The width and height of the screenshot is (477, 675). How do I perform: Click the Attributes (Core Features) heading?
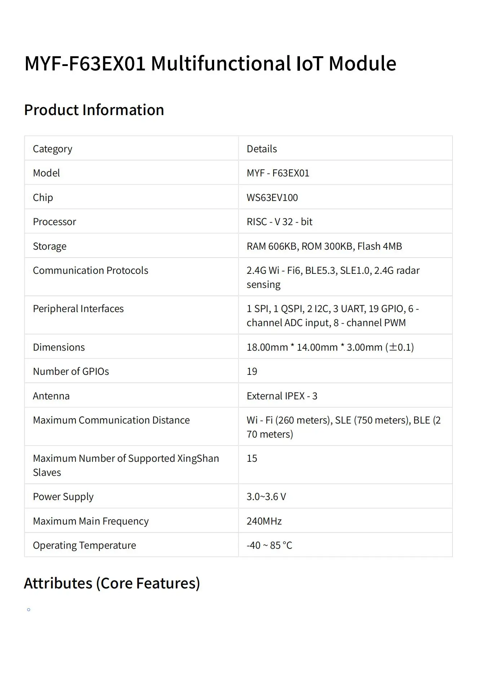[112, 583]
